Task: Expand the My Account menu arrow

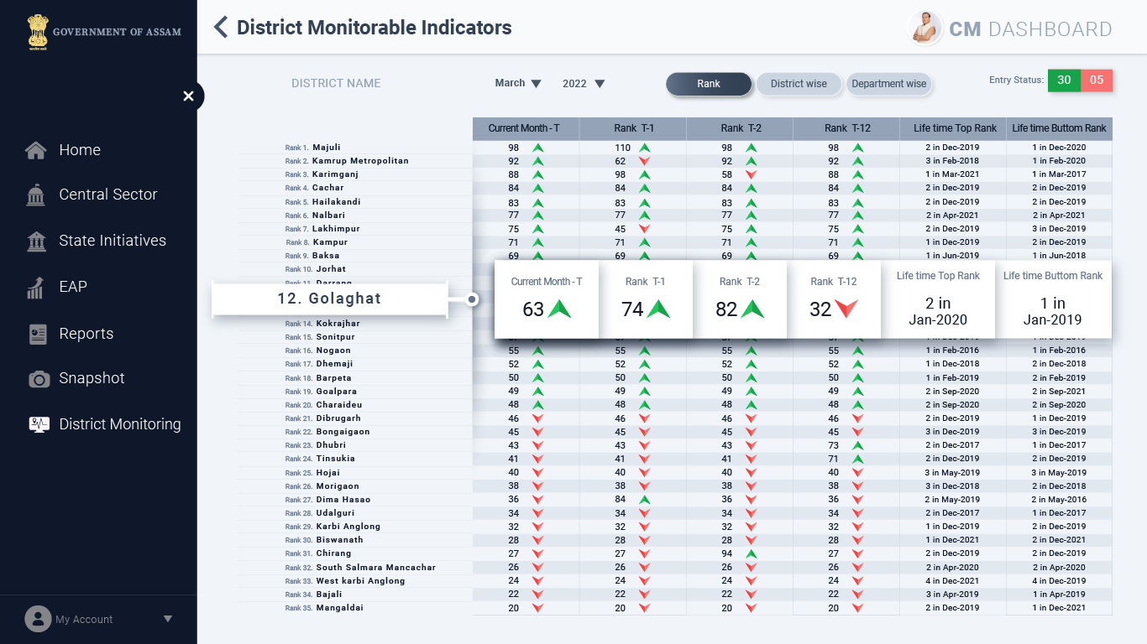Action: 168,619
